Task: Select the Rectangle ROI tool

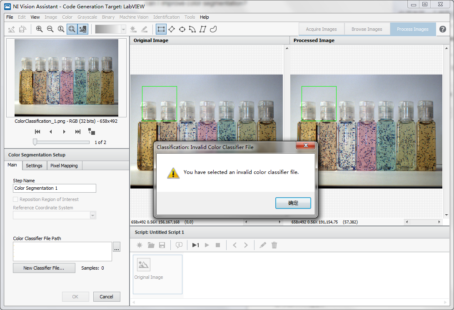Action: (161, 29)
